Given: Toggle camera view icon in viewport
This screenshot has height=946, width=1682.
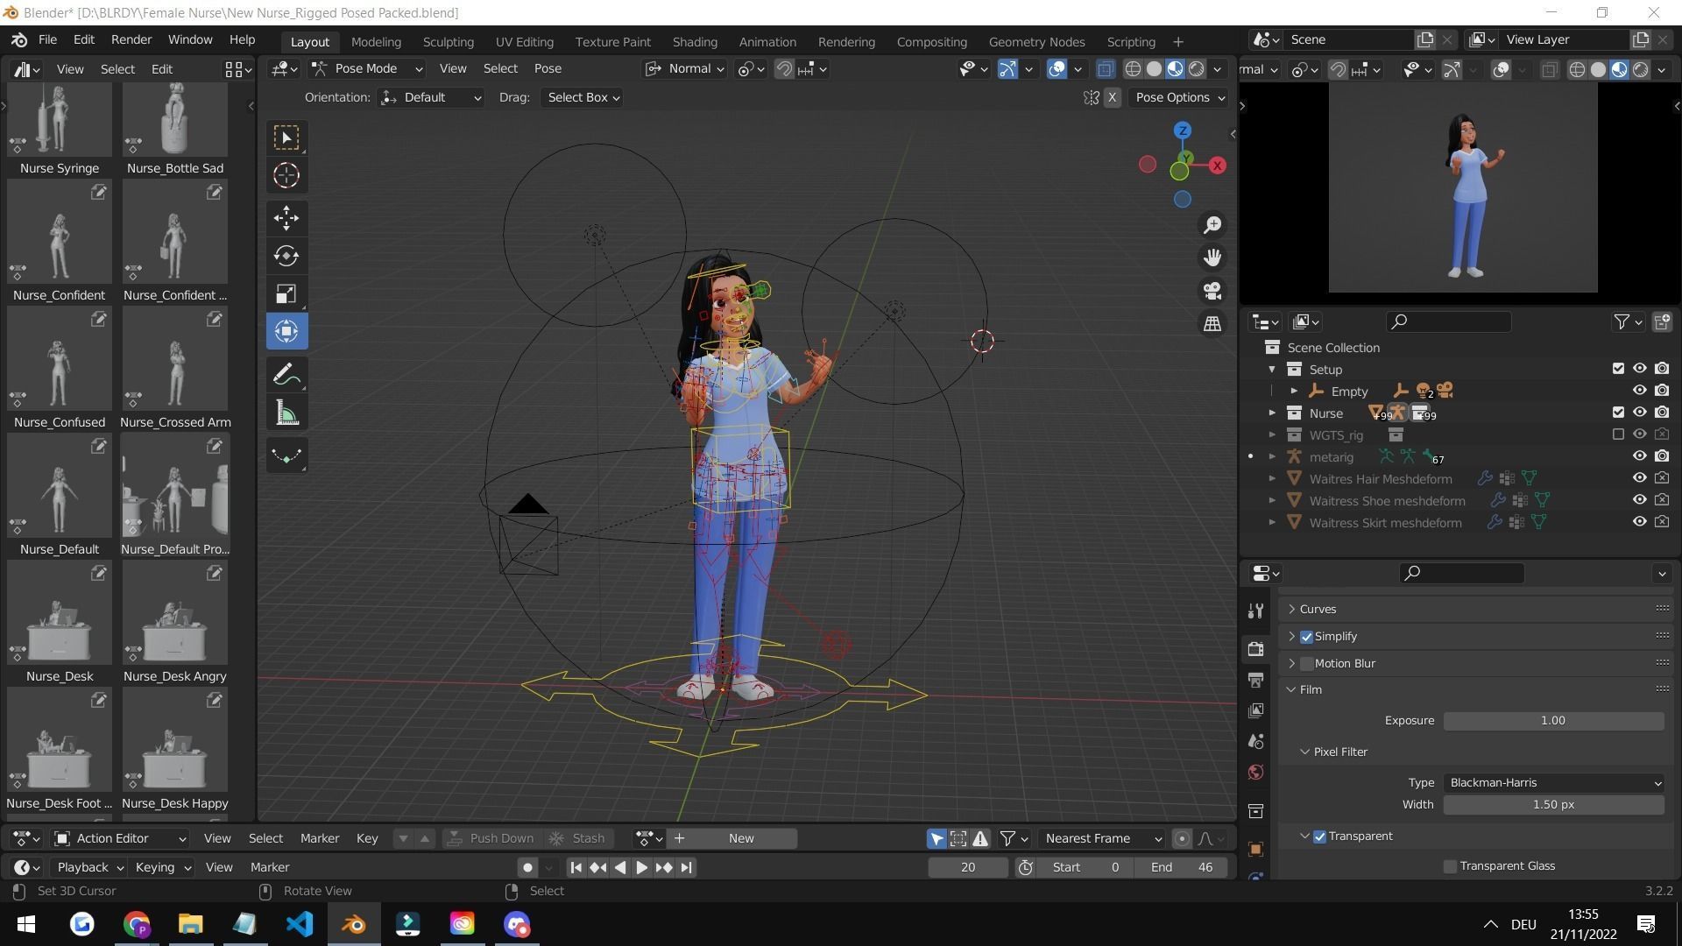Looking at the screenshot, I should (x=1212, y=291).
